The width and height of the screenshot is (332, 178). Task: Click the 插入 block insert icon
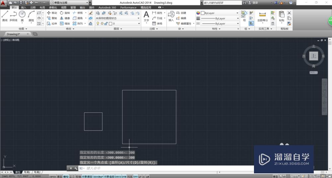click(171, 14)
